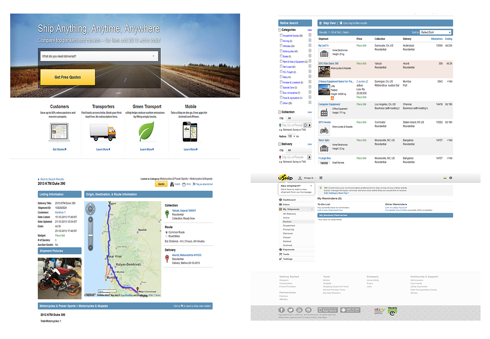The height and width of the screenshot is (339, 490).
Task: Click the App Store download badge
Action: (x=327, y=310)
